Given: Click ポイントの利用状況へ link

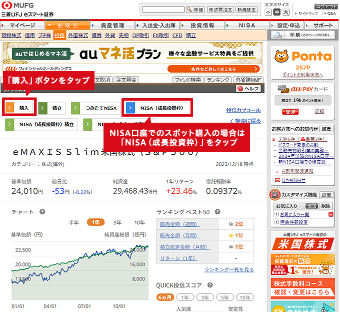Looking at the screenshot, I should (302, 75).
